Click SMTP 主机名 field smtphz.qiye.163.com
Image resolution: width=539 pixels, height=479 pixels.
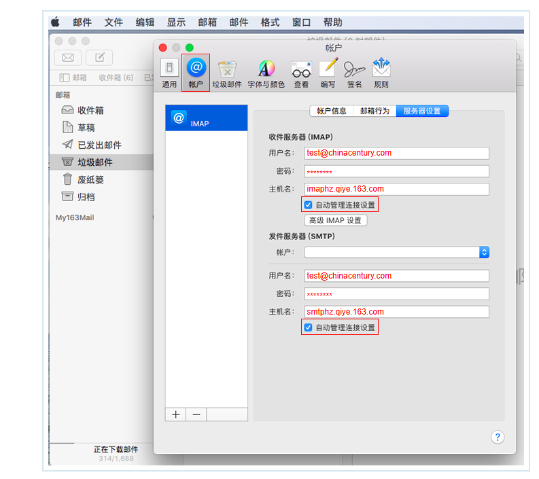point(397,312)
